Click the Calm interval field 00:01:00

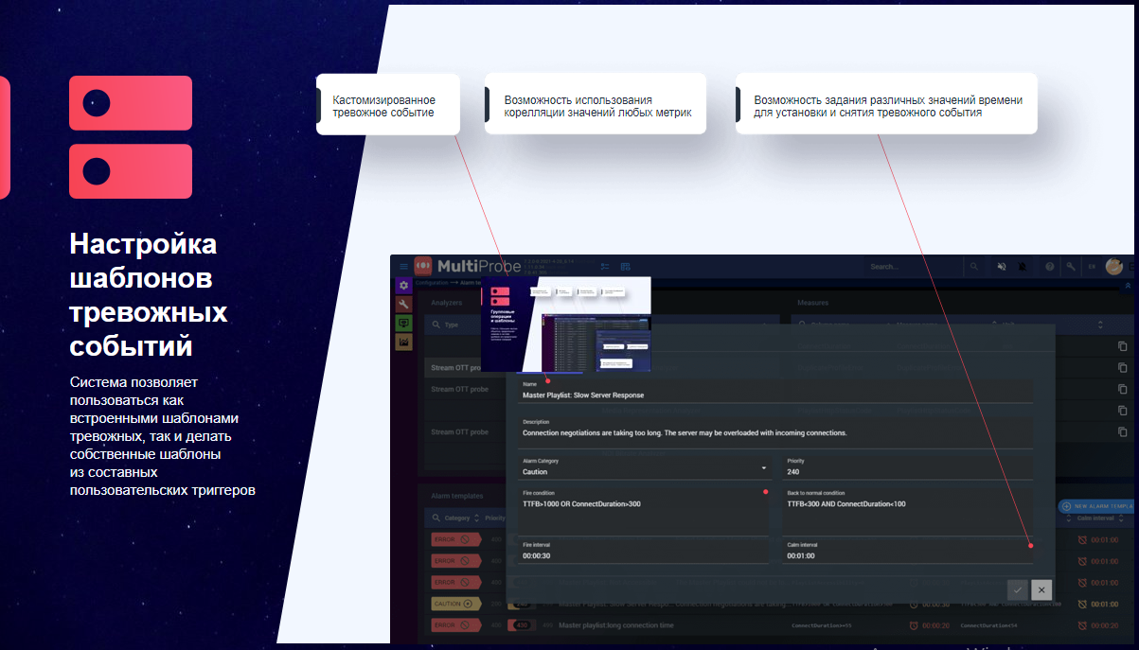tap(908, 552)
